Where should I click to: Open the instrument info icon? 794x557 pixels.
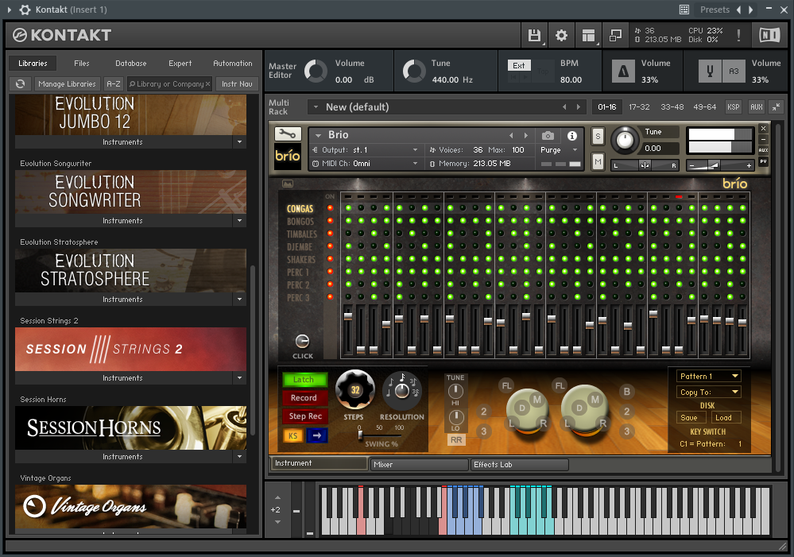coord(572,136)
